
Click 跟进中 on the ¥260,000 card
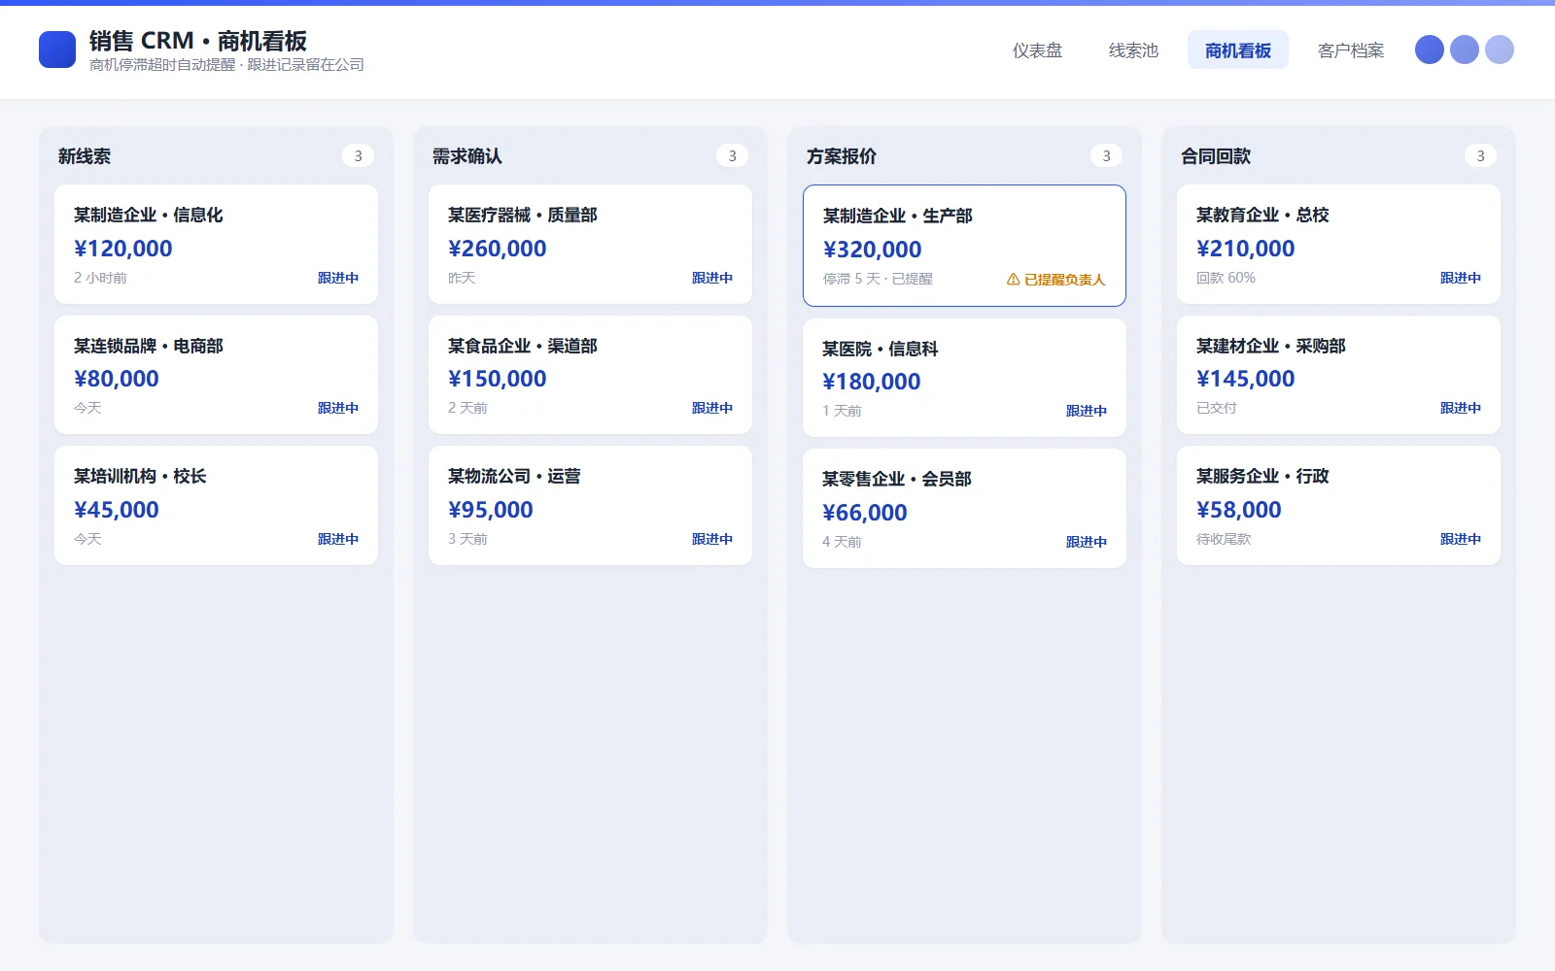click(x=712, y=278)
